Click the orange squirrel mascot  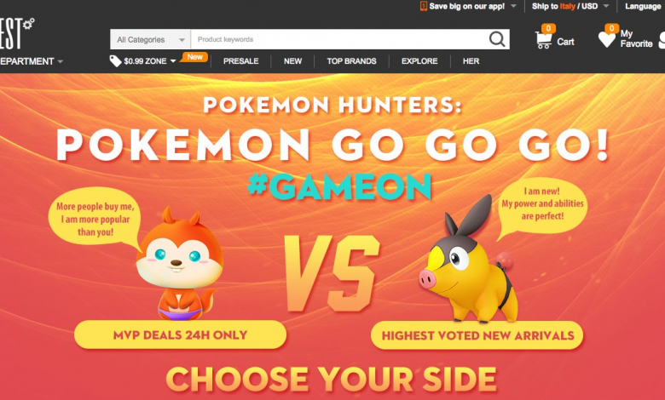coord(179,263)
